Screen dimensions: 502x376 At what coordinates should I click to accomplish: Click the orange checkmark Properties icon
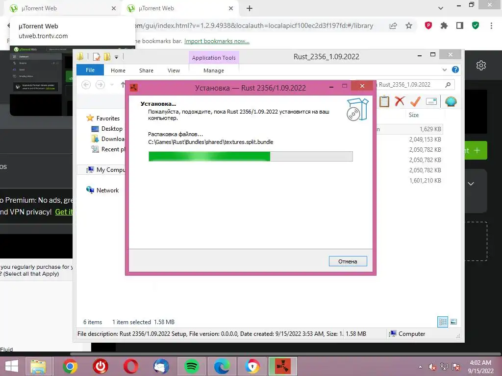pos(415,101)
